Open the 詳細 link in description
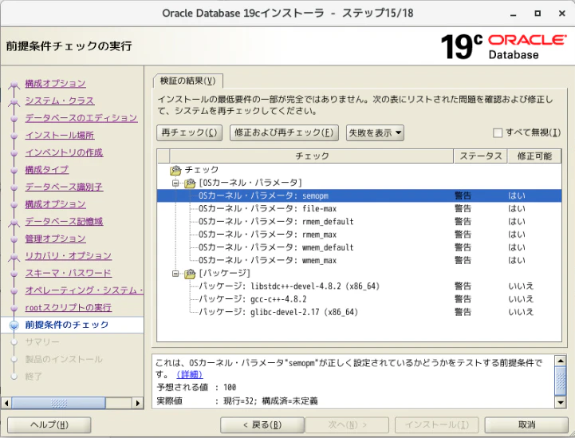The image size is (575, 438). click(x=190, y=374)
